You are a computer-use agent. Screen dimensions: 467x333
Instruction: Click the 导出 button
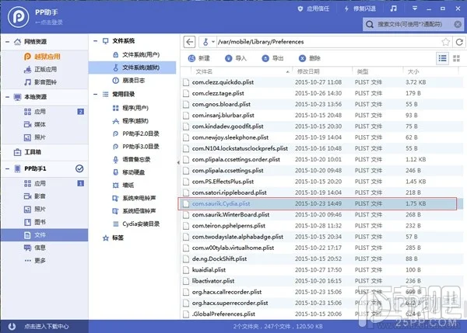(x=272, y=58)
